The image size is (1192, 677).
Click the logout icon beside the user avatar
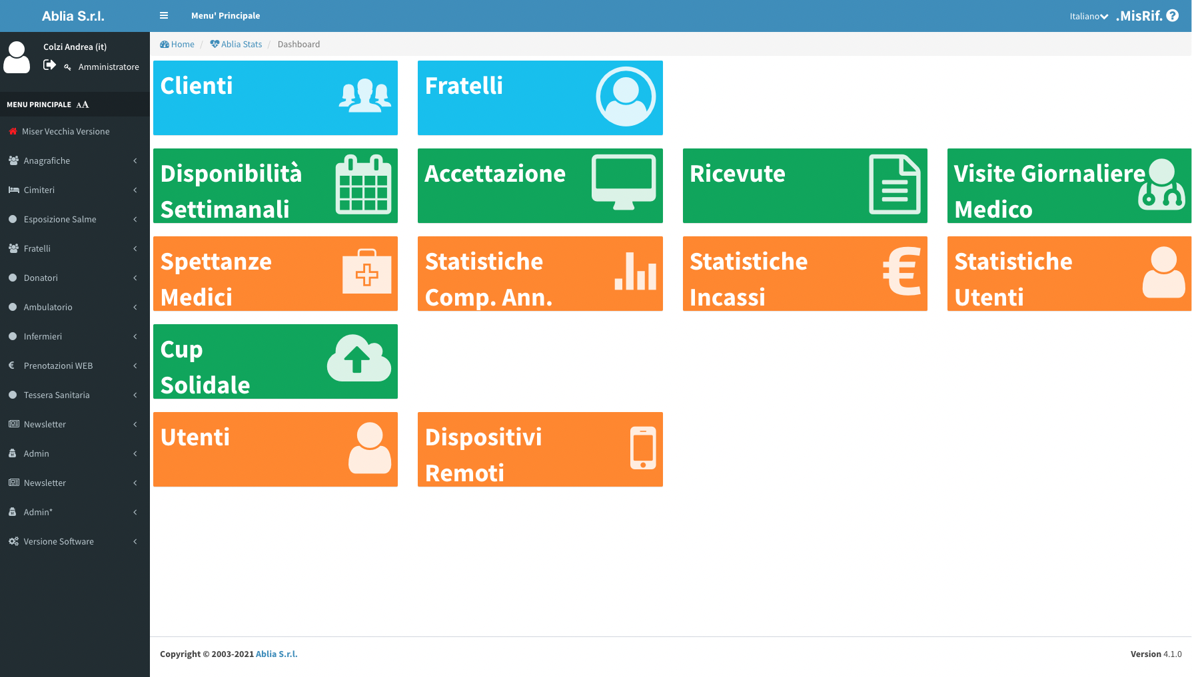(49, 65)
